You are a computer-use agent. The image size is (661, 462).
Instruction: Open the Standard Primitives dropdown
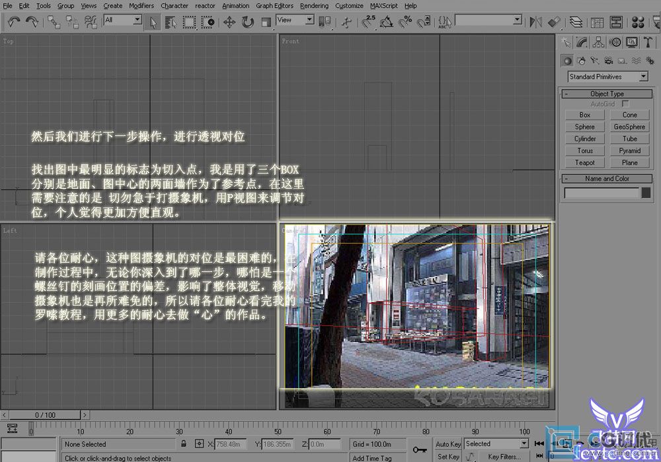644,77
